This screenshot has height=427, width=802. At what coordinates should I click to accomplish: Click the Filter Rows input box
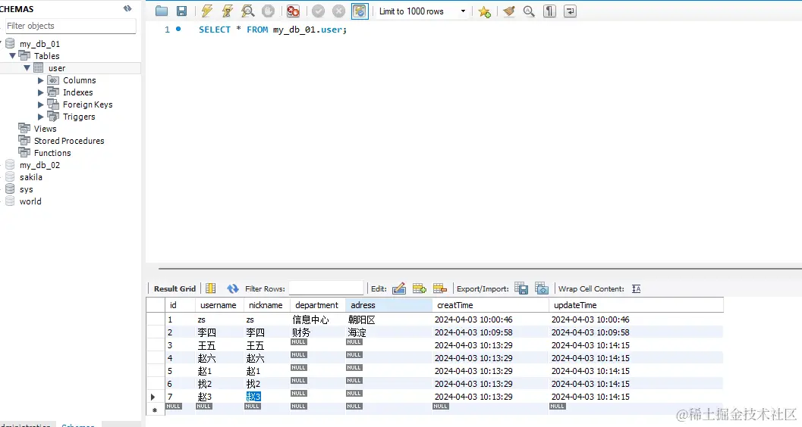(x=326, y=288)
